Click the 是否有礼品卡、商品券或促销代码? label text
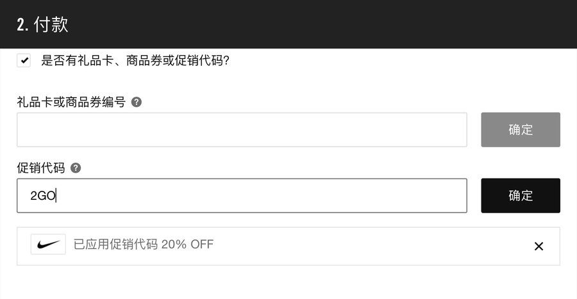 [x=135, y=61]
